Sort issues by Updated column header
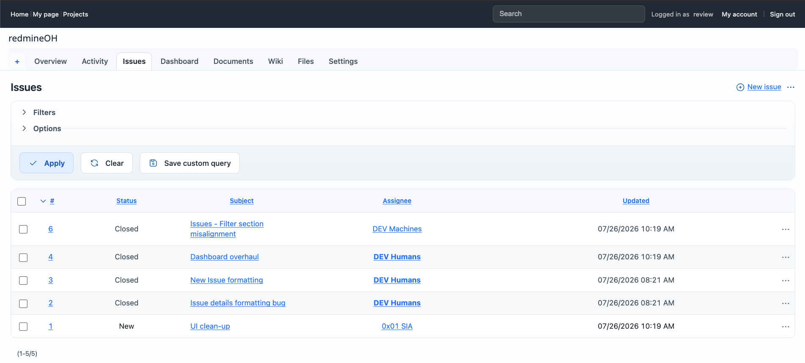The image size is (805, 363). point(636,201)
